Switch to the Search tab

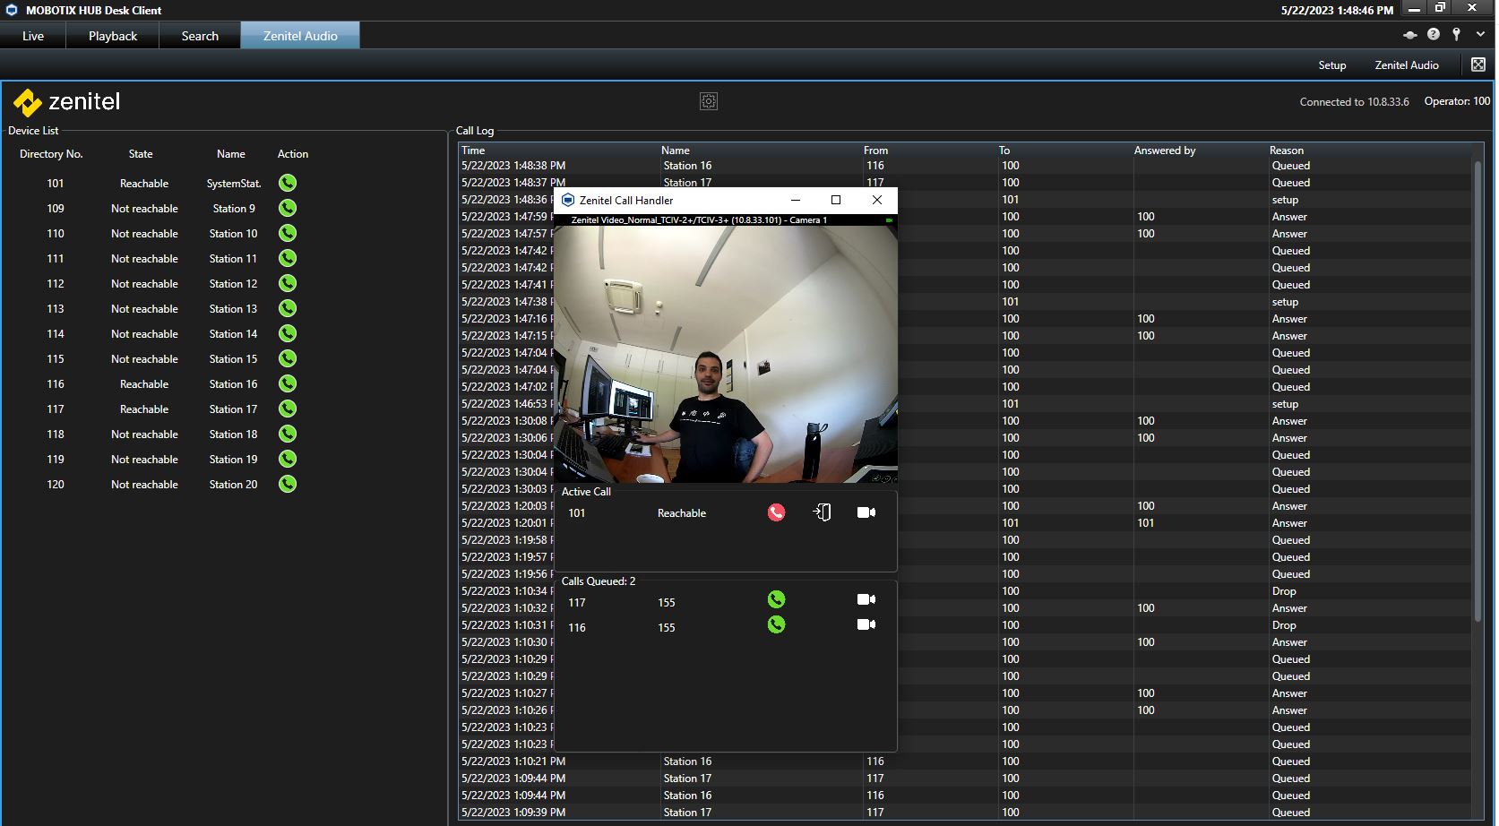(x=200, y=36)
